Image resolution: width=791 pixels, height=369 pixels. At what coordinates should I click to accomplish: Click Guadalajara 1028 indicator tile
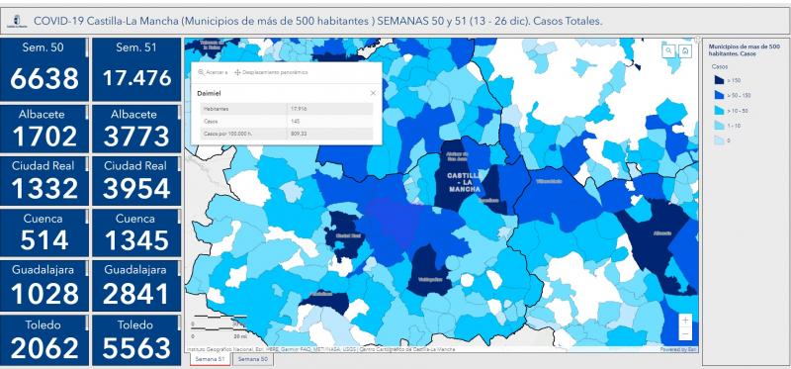pyautogui.click(x=44, y=285)
